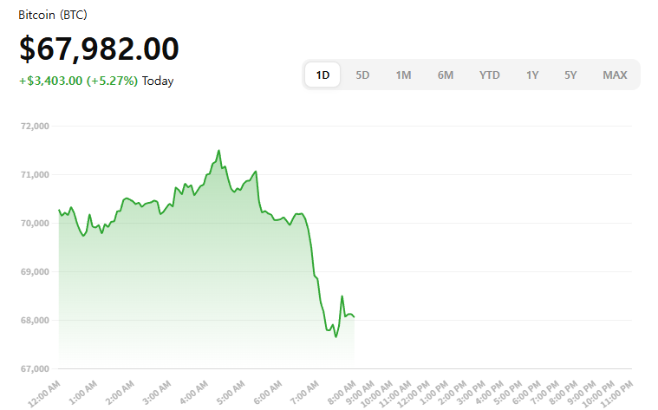The width and height of the screenshot is (658, 410).
Task: Select the 1D time range tab
Action: [x=322, y=75]
